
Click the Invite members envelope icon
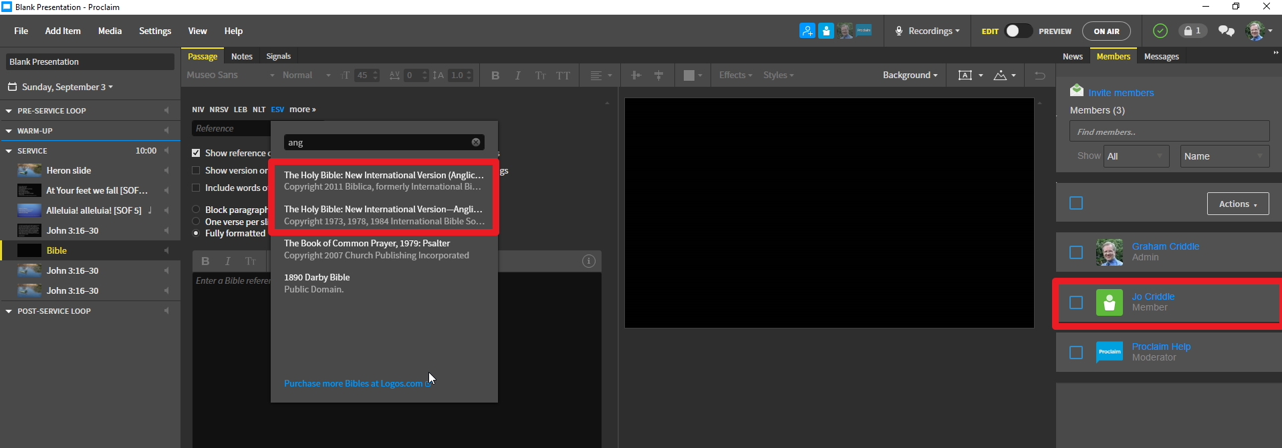pyautogui.click(x=1076, y=90)
